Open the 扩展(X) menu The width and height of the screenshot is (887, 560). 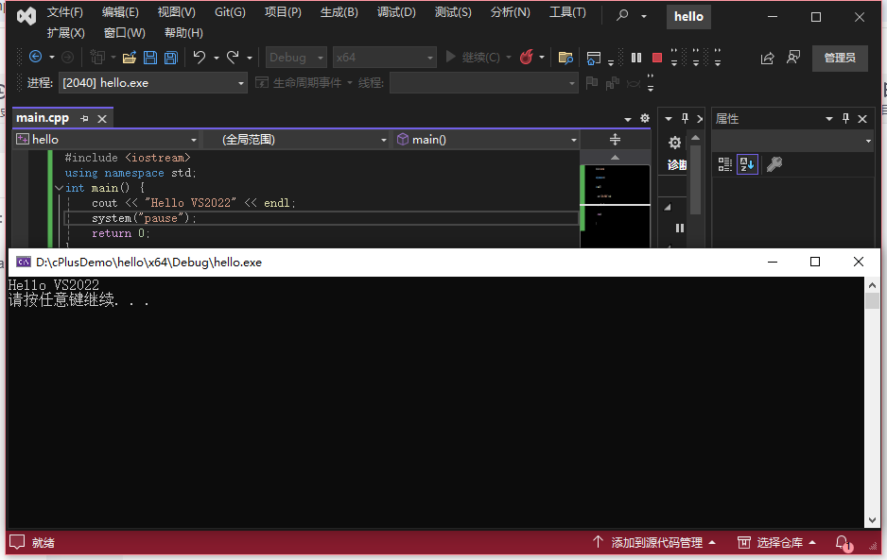click(65, 33)
